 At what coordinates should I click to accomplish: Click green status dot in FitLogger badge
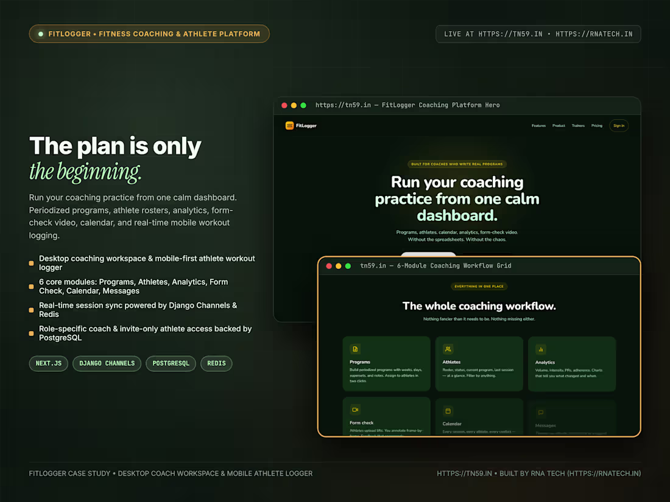[41, 33]
